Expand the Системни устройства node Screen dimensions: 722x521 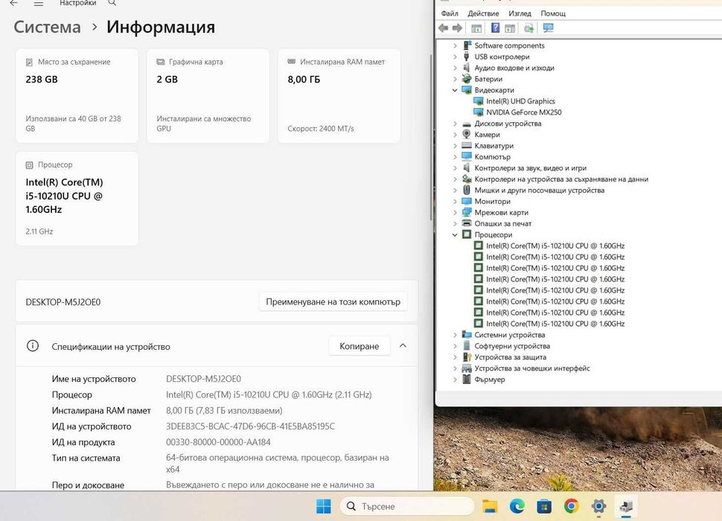[x=455, y=335]
